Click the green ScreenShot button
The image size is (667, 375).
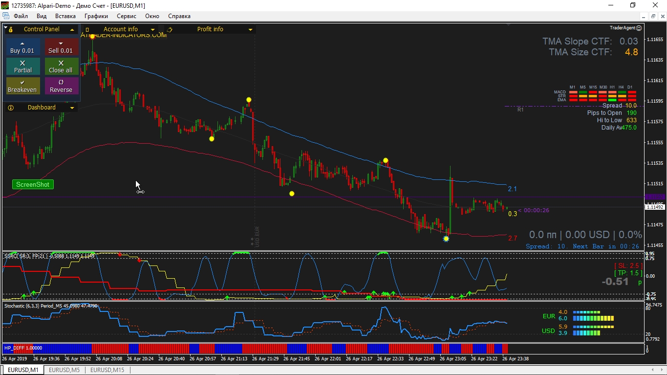(33, 184)
